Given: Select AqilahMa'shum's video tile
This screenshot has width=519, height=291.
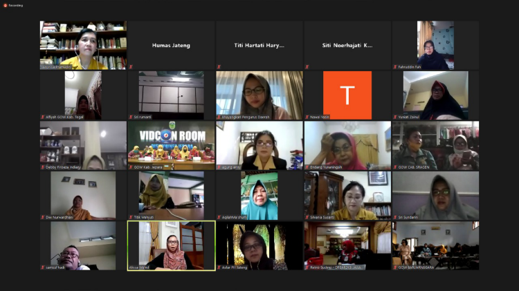Looking at the screenshot, I should pyautogui.click(x=259, y=196).
